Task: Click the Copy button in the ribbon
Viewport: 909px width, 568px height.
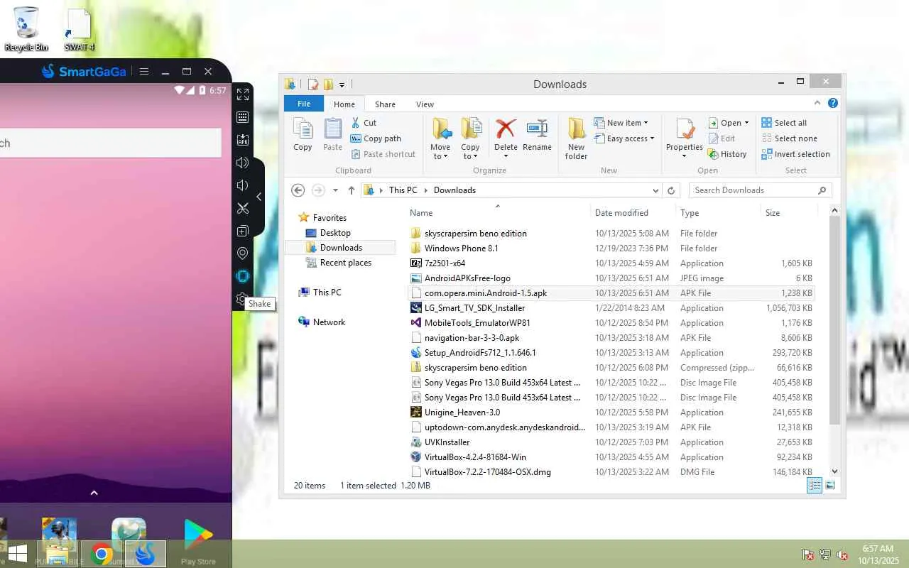Action: pyautogui.click(x=303, y=135)
